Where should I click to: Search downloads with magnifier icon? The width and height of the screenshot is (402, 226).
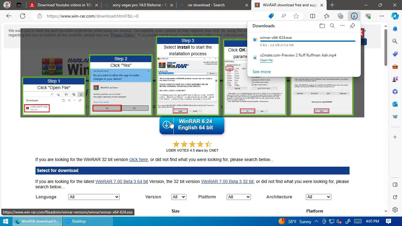(x=332, y=26)
